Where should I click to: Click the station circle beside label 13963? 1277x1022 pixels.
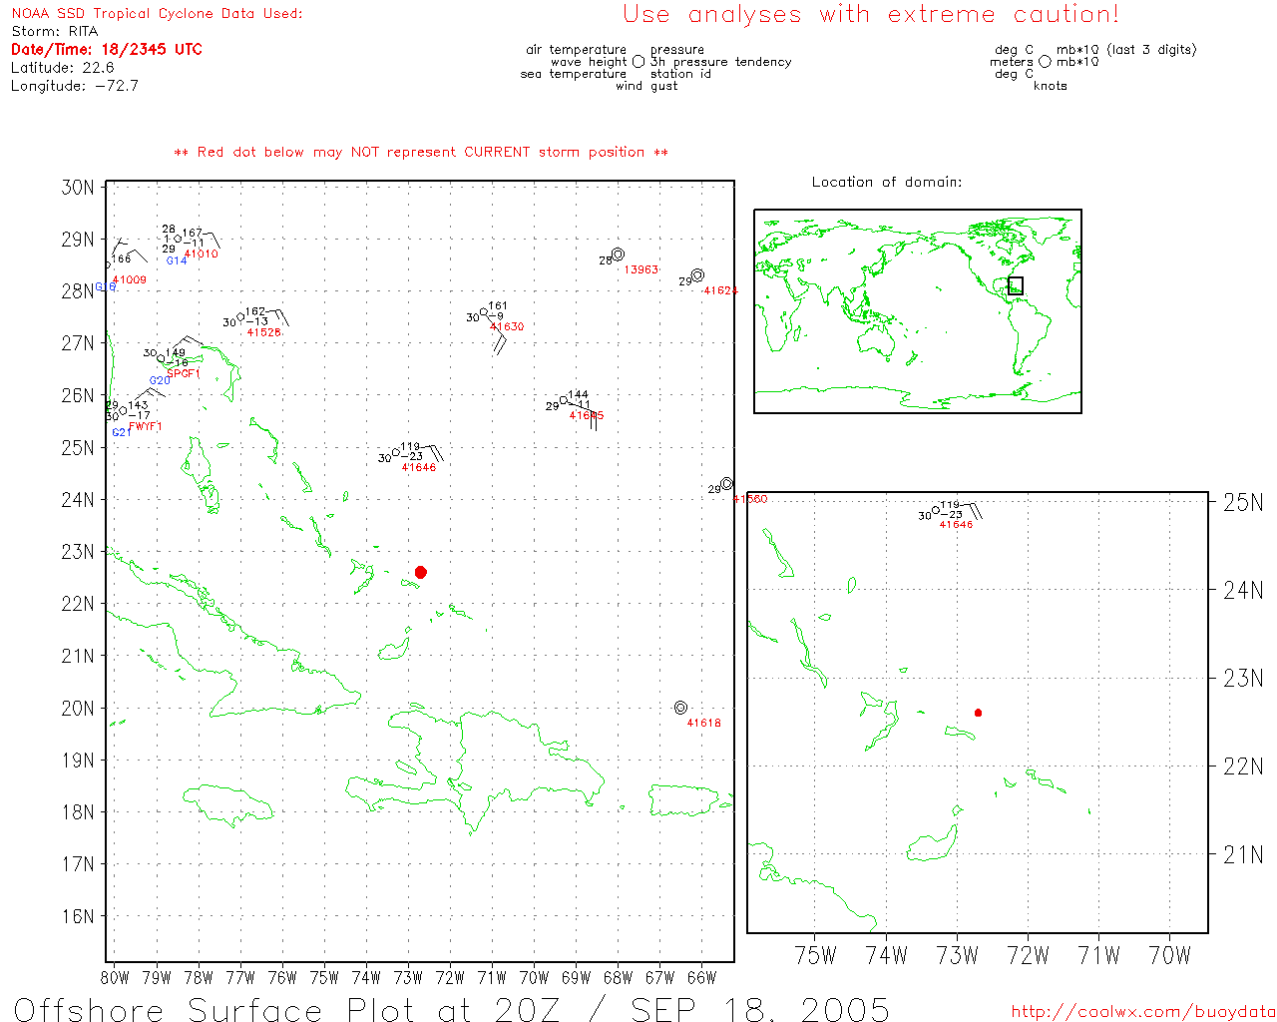[618, 255]
